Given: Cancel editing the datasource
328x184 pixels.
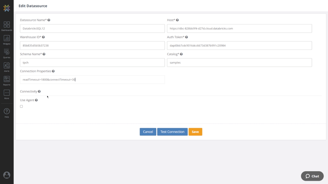Looking at the screenshot, I should pyautogui.click(x=148, y=132).
